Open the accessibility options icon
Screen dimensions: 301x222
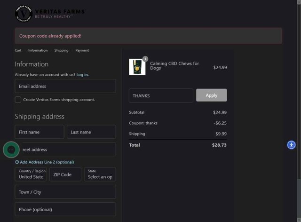coord(291,145)
